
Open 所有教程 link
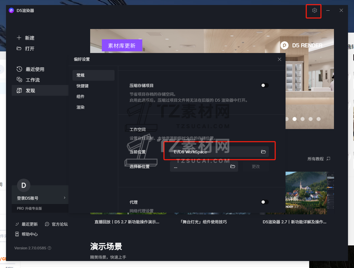pyautogui.click(x=315, y=159)
